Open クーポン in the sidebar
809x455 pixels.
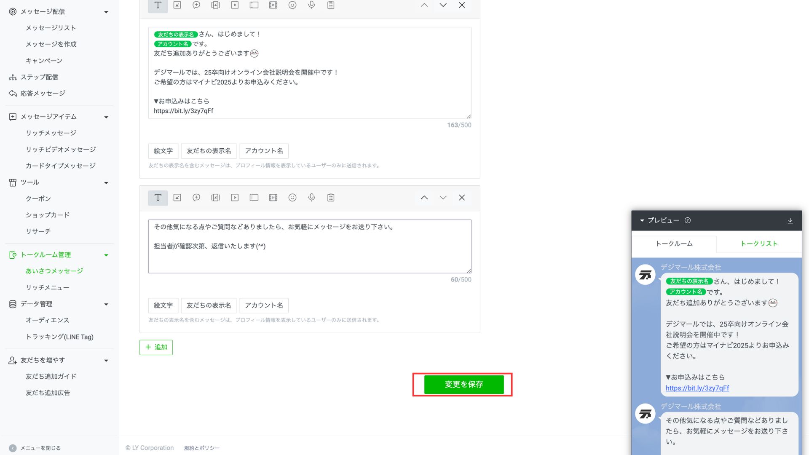tap(38, 199)
